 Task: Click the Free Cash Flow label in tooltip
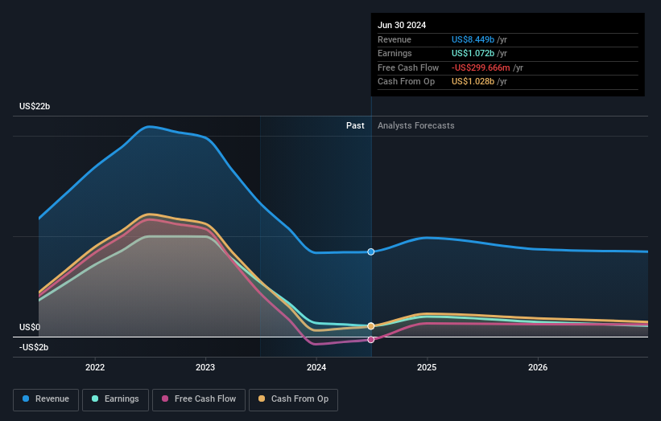point(408,67)
